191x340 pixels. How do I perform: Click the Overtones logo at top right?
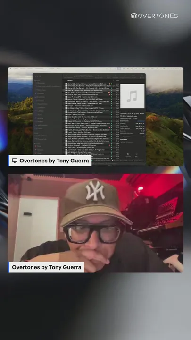tap(154, 16)
